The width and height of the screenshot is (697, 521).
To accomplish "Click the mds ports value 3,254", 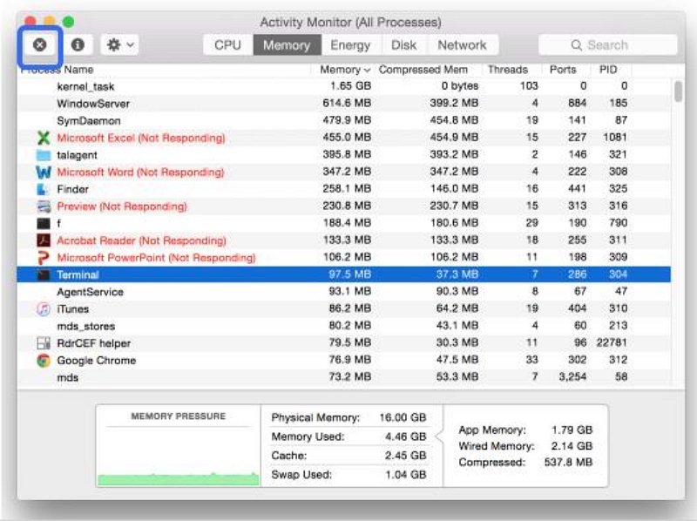I will tap(572, 377).
